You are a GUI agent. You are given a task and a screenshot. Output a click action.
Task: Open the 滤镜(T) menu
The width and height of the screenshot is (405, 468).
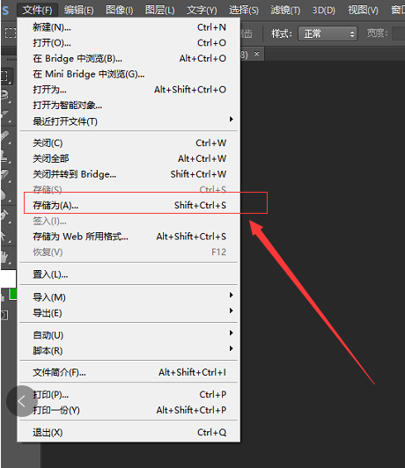(285, 11)
